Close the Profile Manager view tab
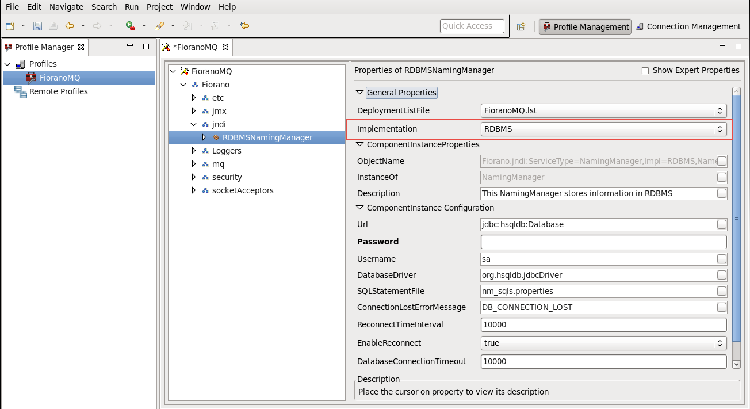This screenshot has width=750, height=409. [x=81, y=47]
